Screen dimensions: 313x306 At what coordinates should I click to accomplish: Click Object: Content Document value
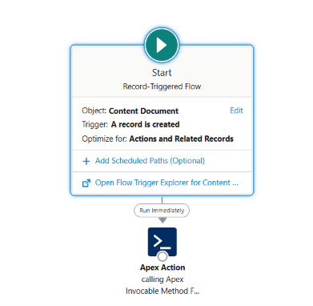pyautogui.click(x=143, y=111)
